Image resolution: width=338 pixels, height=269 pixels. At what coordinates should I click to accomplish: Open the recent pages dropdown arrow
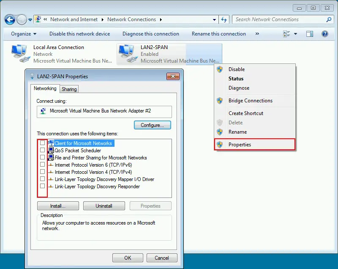[x=30, y=20]
